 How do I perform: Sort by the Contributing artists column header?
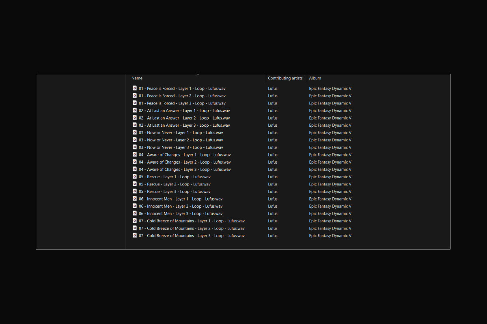(x=285, y=78)
